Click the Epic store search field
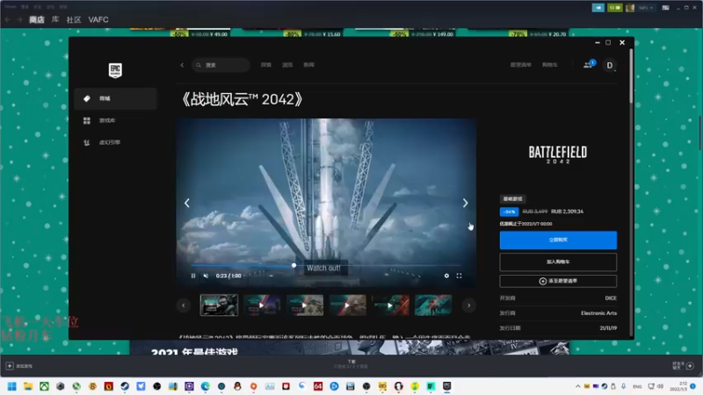Screen dimensions: 703x395 [x=221, y=65]
